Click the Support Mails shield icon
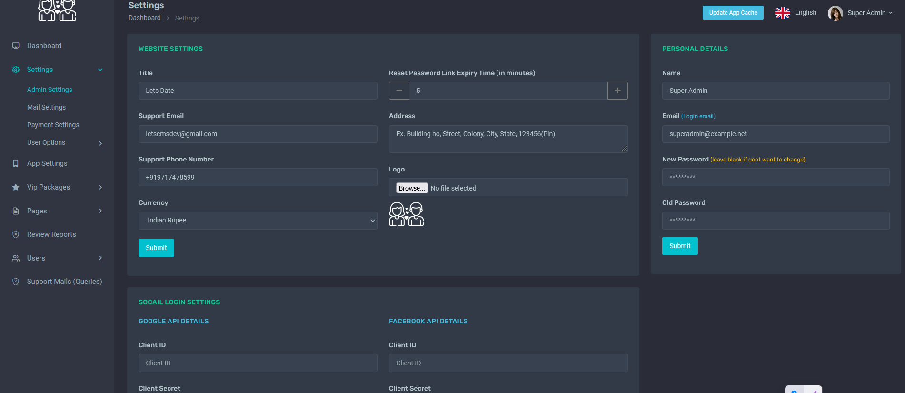The image size is (905, 393). point(16,282)
